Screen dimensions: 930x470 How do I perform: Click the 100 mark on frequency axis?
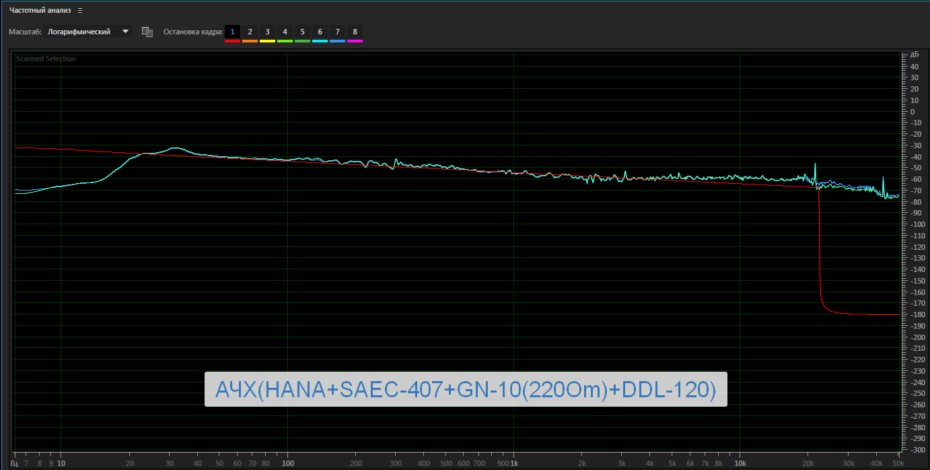pos(287,463)
